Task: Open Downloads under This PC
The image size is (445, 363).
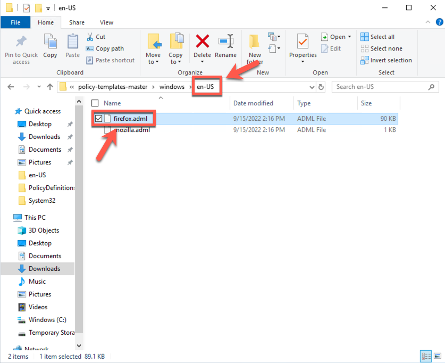Action: pos(44,269)
